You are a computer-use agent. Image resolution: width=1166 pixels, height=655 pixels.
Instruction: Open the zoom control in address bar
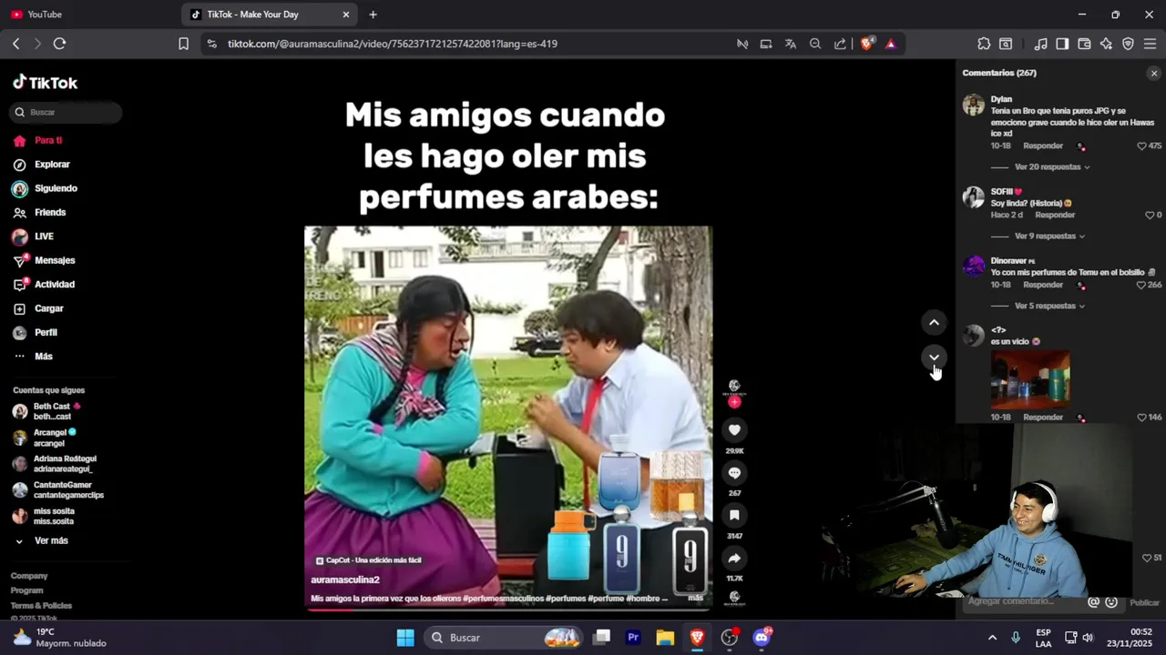tap(815, 44)
